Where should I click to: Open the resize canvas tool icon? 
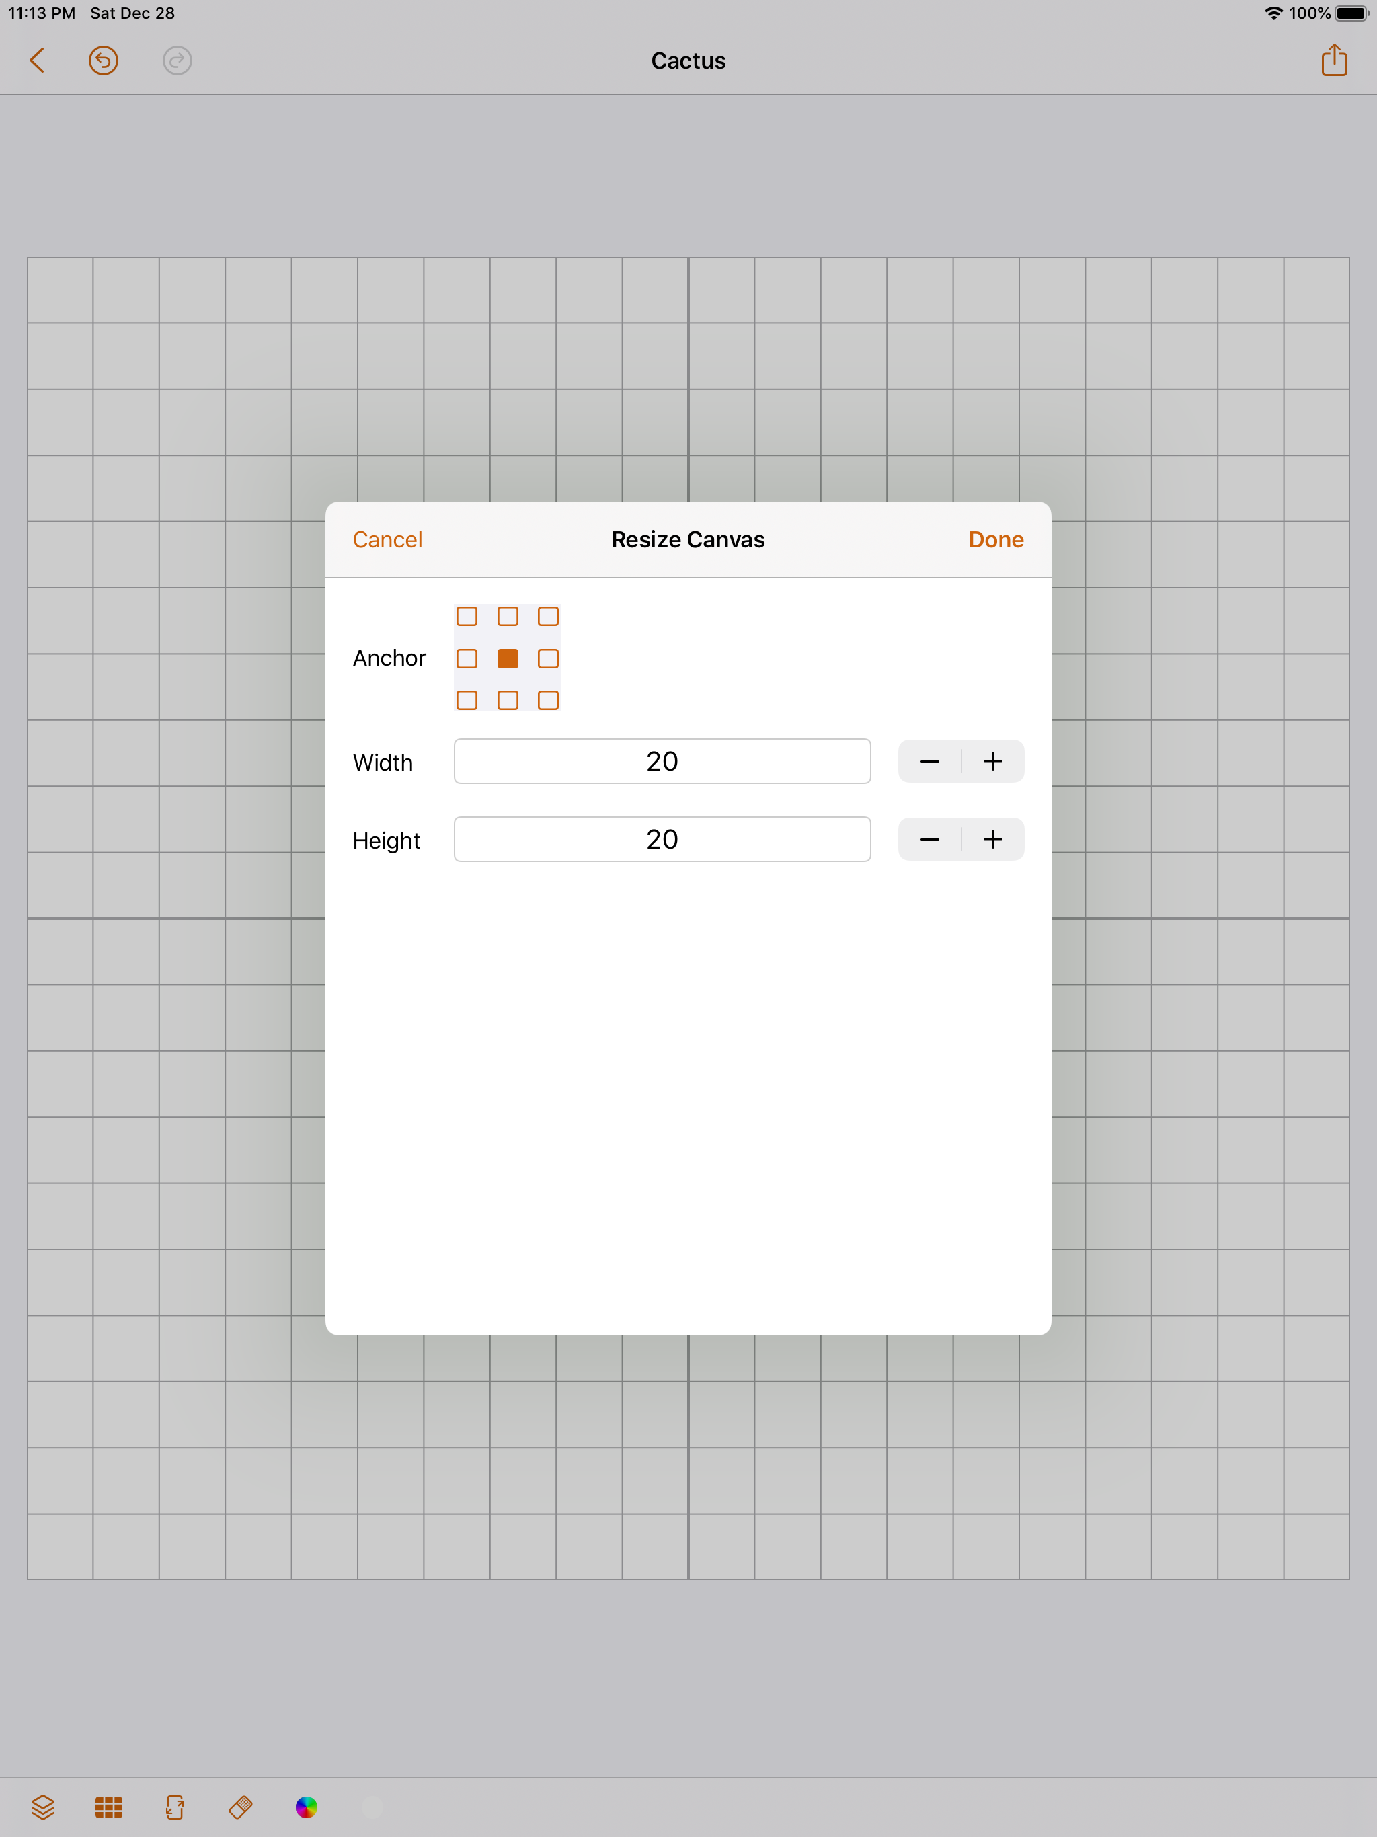coord(174,1807)
